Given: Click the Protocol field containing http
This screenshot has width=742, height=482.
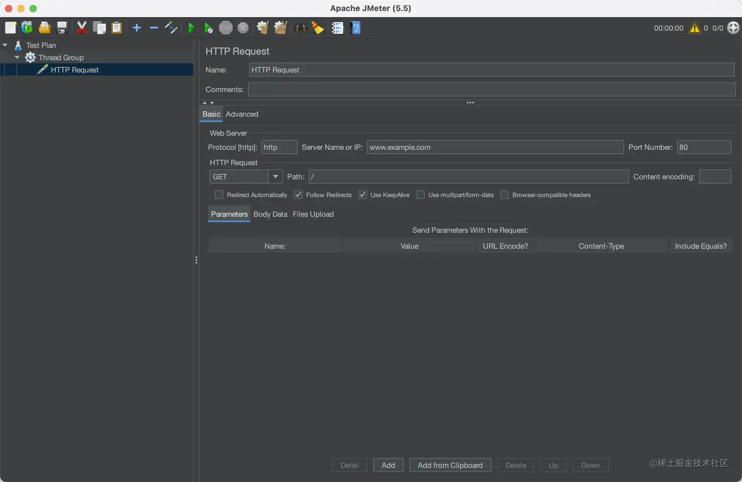Looking at the screenshot, I should [x=279, y=147].
